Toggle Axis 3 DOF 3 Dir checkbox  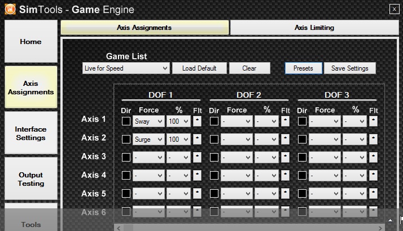[302, 157]
